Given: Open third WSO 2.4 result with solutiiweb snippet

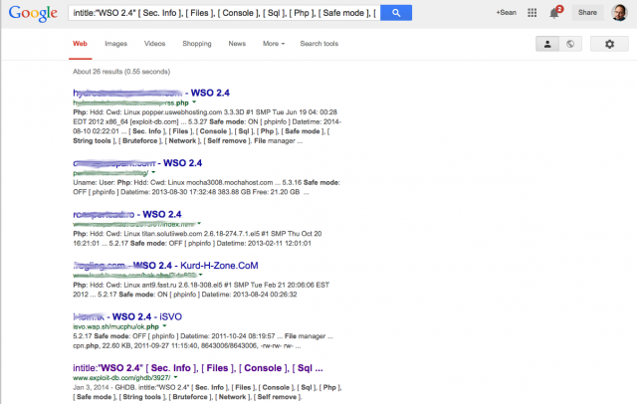Looking at the screenshot, I should point(127,214).
